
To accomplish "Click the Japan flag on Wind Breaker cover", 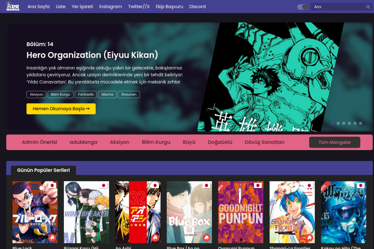I will (x=104, y=185).
